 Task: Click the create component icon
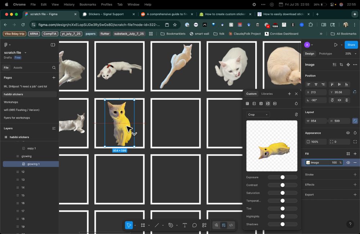[348, 65]
